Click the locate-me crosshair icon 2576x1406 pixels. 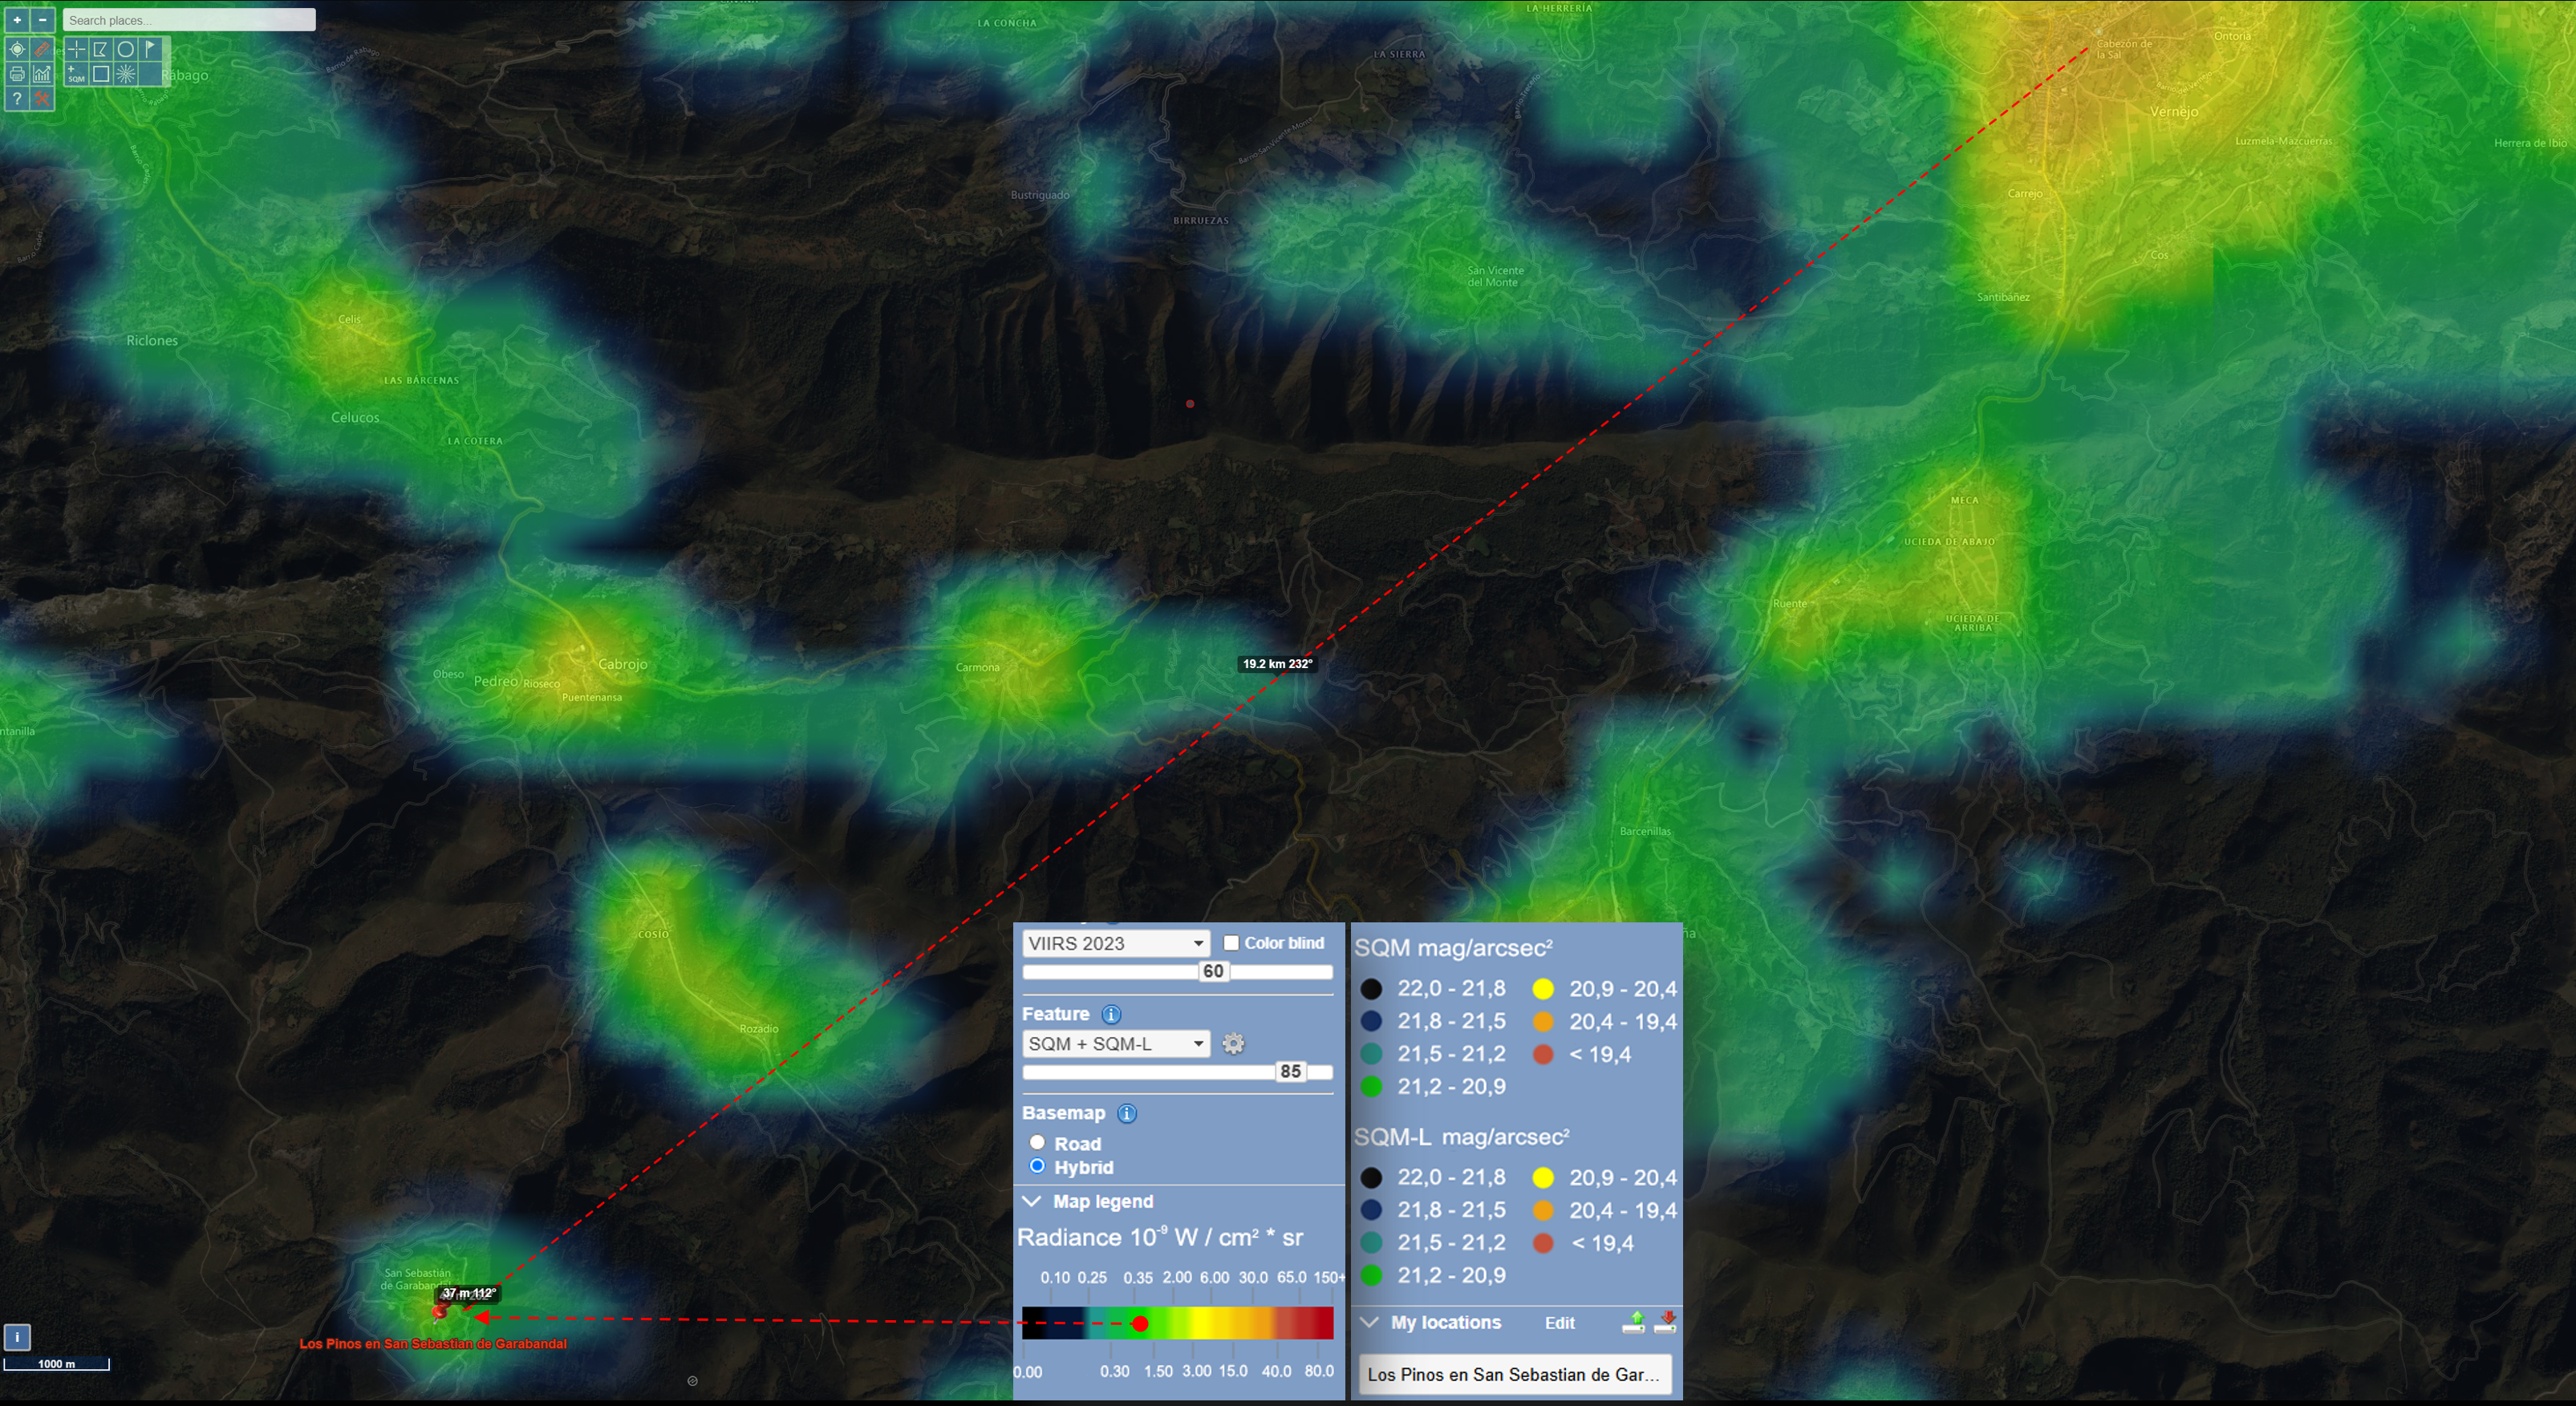click(17, 49)
